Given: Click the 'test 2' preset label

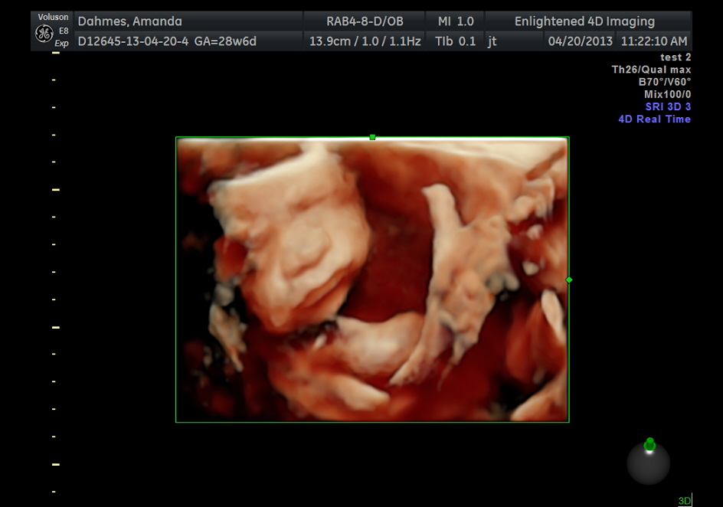Looking at the screenshot, I should tap(676, 57).
